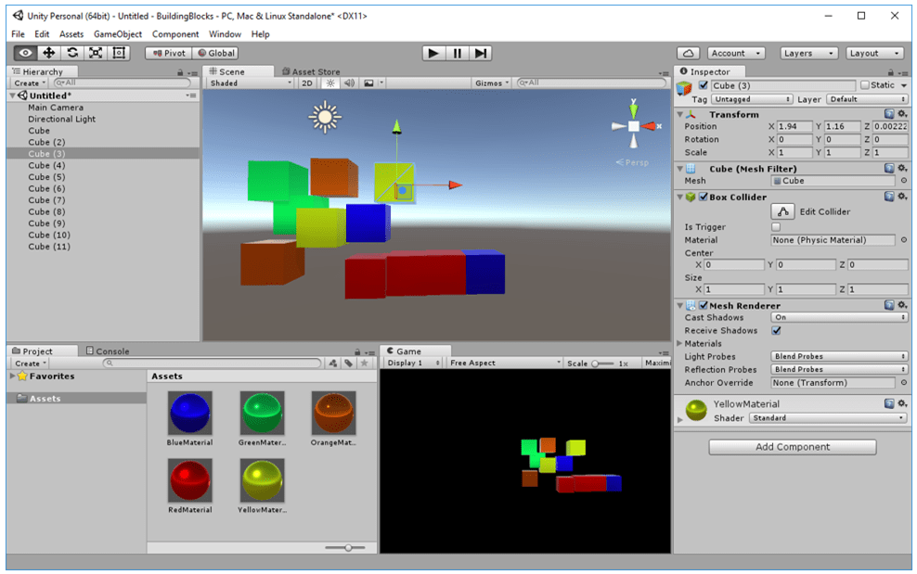Viewport: 917px width, 574px height.
Task: Click the Add Component button
Action: [792, 447]
